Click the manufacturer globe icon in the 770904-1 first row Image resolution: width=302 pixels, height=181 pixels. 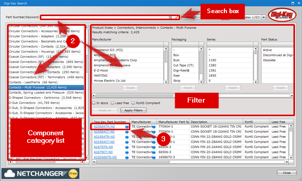tap(154, 127)
